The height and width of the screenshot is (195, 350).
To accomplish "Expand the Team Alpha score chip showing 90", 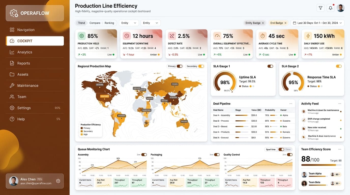I will [x=336, y=174].
